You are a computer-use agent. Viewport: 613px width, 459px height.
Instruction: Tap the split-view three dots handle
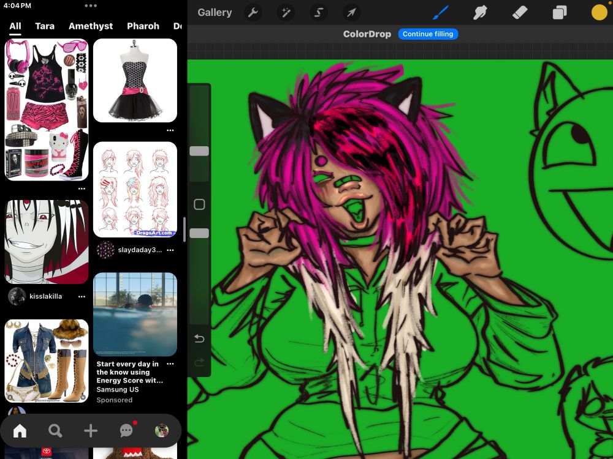91,6
